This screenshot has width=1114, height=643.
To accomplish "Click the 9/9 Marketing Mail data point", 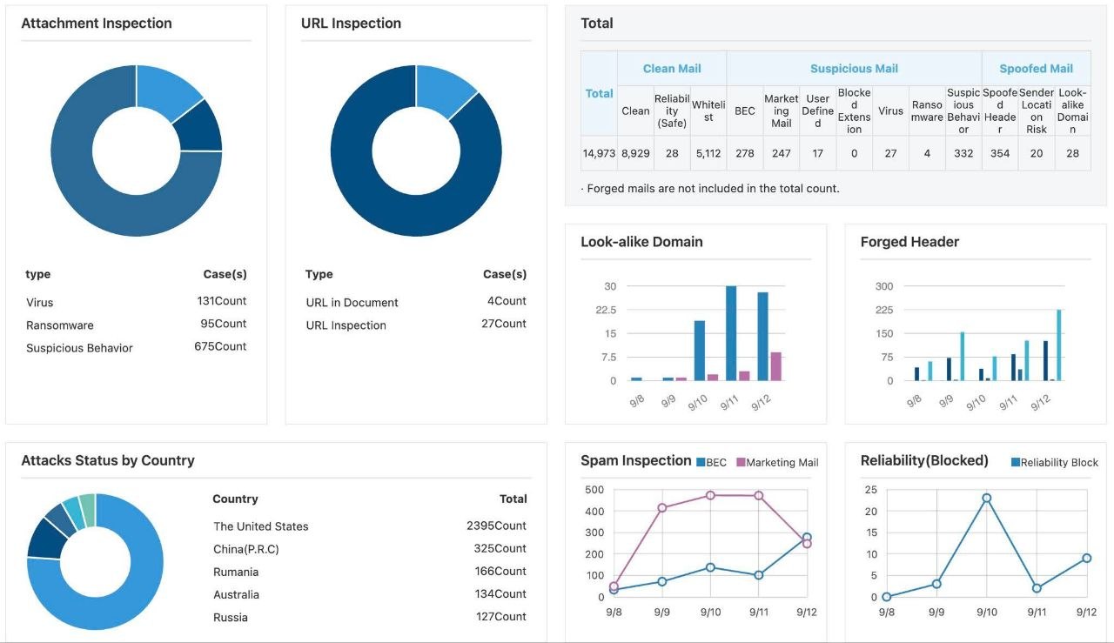I will tap(662, 507).
